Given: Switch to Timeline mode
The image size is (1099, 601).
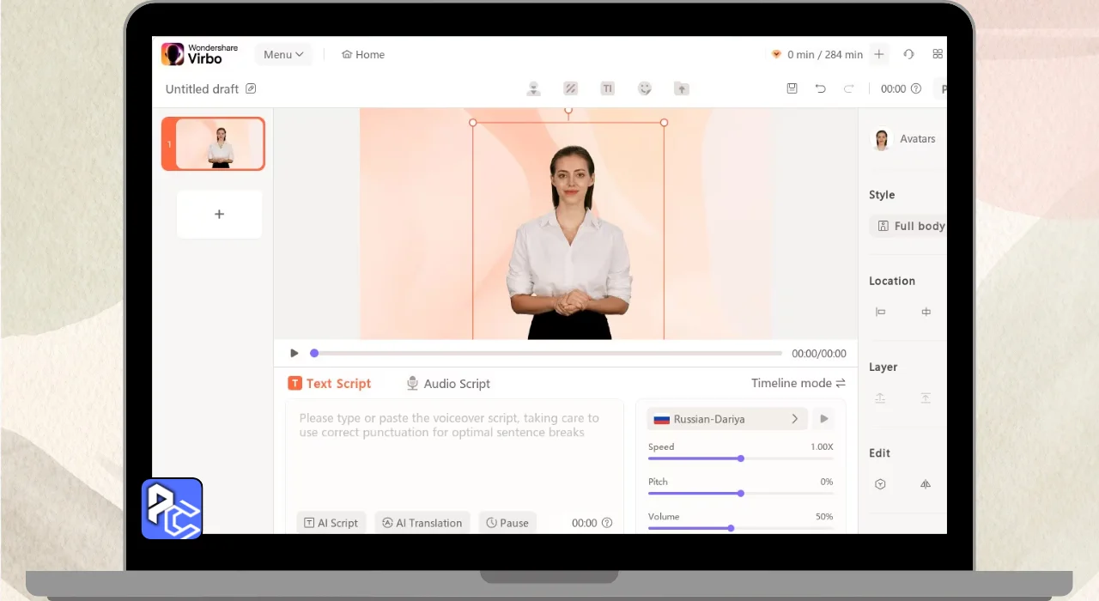Looking at the screenshot, I should tap(798, 383).
